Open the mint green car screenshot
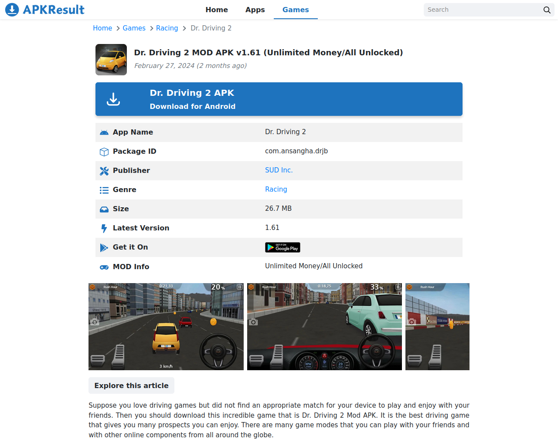This screenshot has height=446, width=558. point(324,327)
